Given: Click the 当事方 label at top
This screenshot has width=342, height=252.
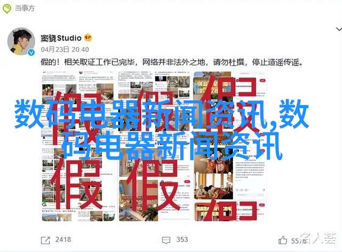Looking at the screenshot, I should pyautogui.click(x=25, y=9).
